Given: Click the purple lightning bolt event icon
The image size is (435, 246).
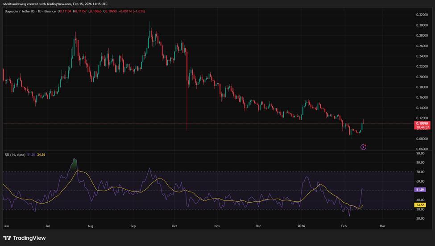Looking at the screenshot, I should click(363, 146).
